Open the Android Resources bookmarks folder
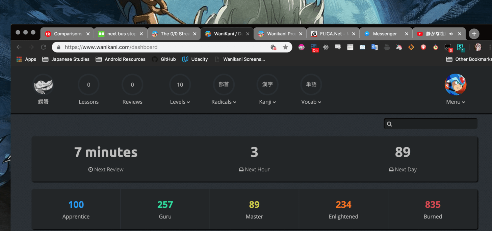 tap(121, 59)
